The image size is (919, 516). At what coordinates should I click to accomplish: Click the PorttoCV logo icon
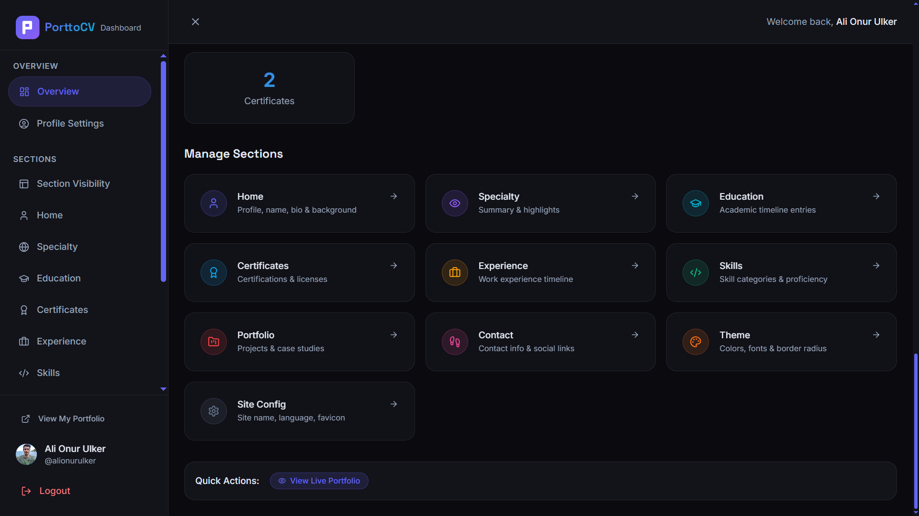(27, 27)
